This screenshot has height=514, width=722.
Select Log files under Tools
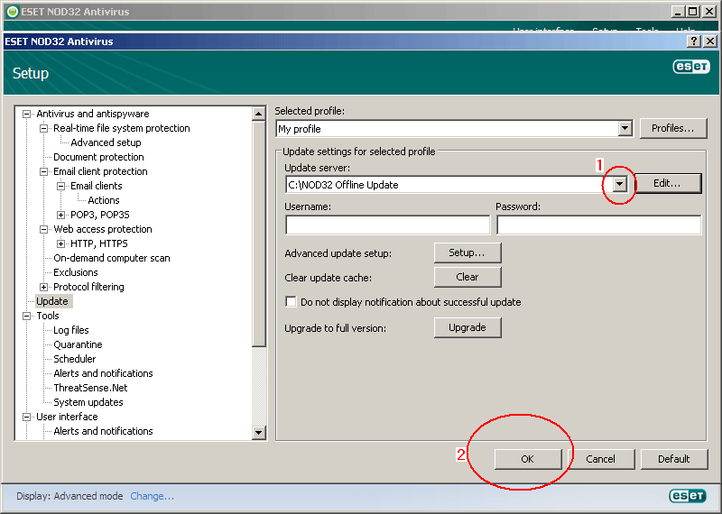pos(71,330)
